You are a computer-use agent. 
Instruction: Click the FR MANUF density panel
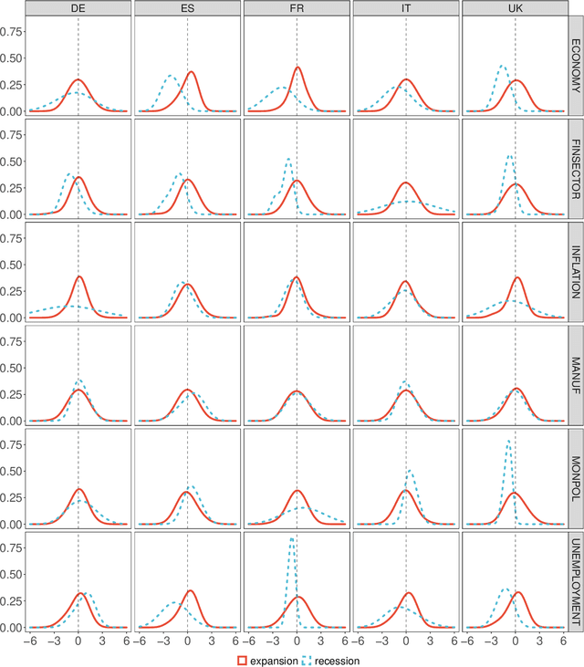(x=297, y=375)
